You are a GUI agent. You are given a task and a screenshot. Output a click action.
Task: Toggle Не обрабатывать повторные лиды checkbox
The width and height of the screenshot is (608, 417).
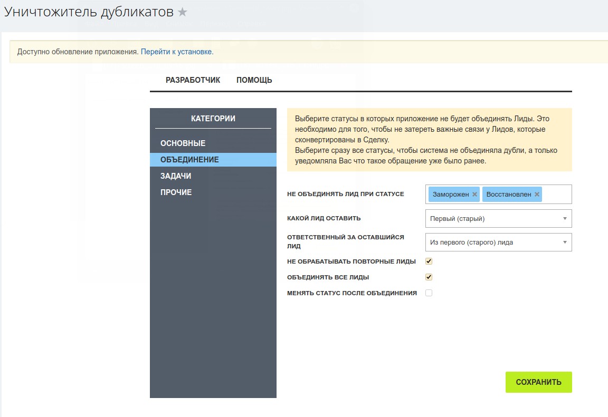(x=429, y=261)
